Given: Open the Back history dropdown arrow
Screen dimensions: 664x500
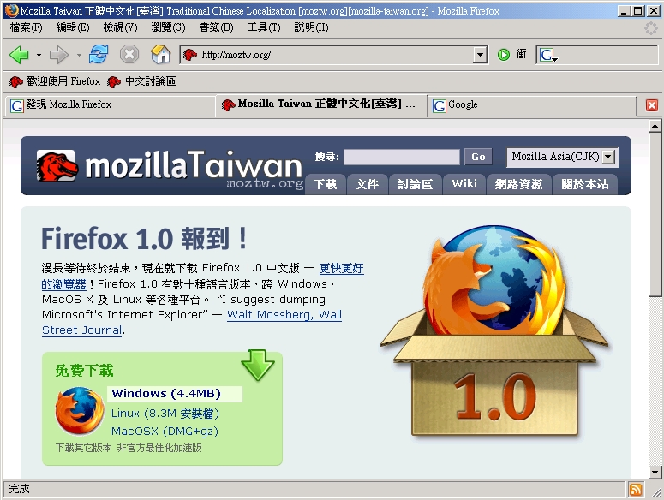Looking at the screenshot, I should click(39, 55).
